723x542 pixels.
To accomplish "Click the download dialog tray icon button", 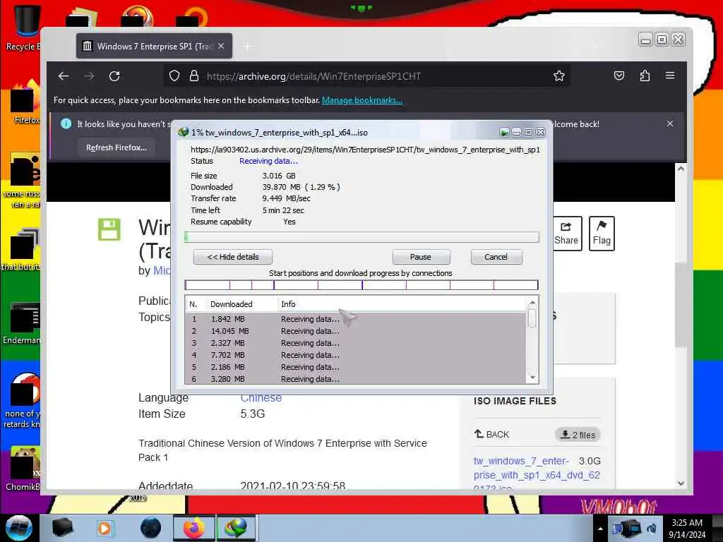I will [x=504, y=133].
